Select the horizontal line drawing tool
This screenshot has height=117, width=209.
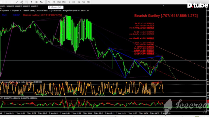[x=12, y=2]
